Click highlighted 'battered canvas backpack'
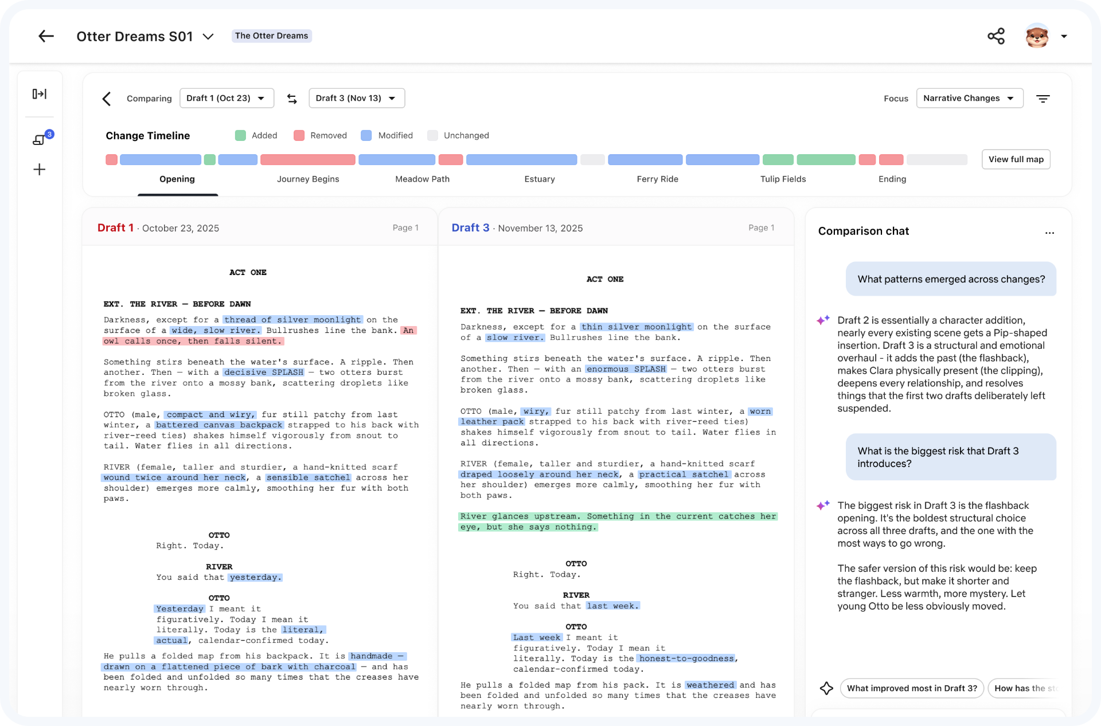 tap(219, 425)
